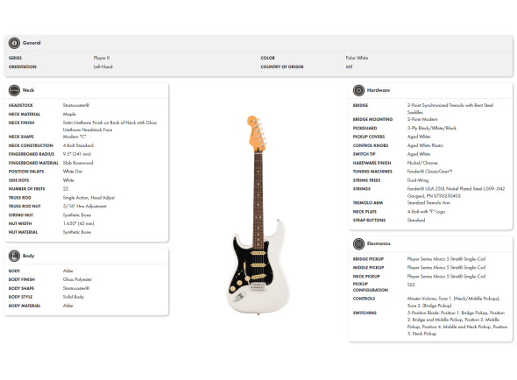Click the BRIDGE PICKUP label

pyautogui.click(x=368, y=259)
